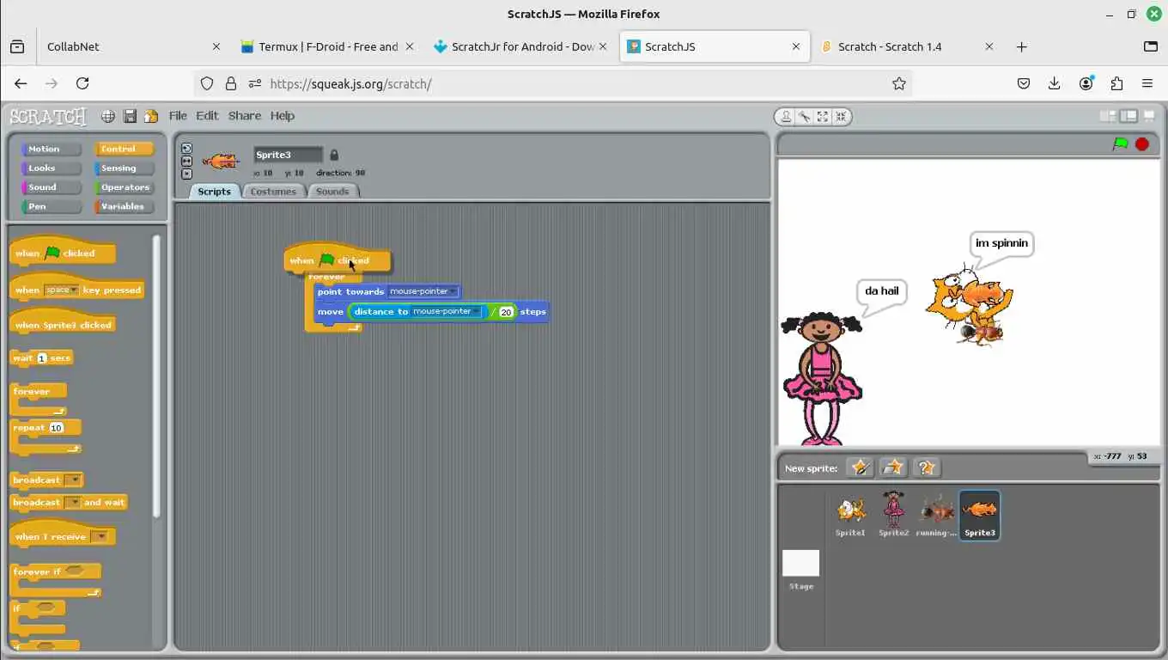Toggle the sprite drag lock
Image resolution: width=1168 pixels, height=660 pixels.
click(x=334, y=155)
